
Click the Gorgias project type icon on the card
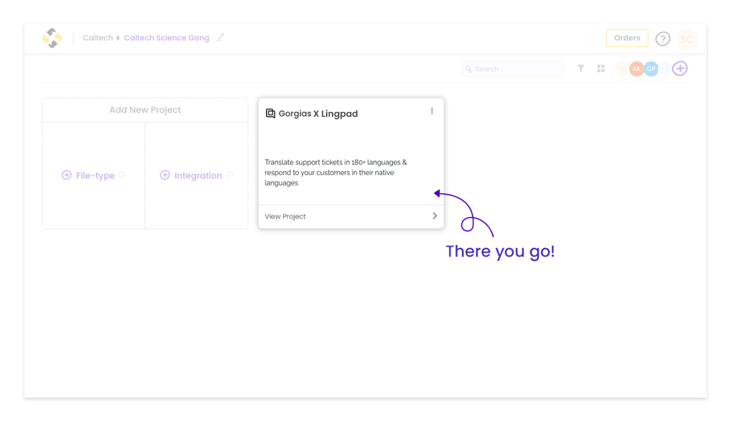(x=270, y=113)
